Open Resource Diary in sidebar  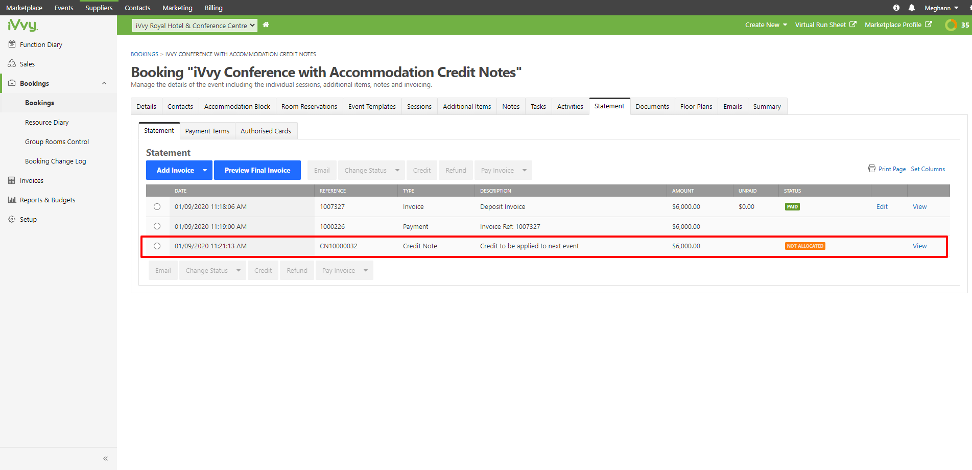(47, 122)
